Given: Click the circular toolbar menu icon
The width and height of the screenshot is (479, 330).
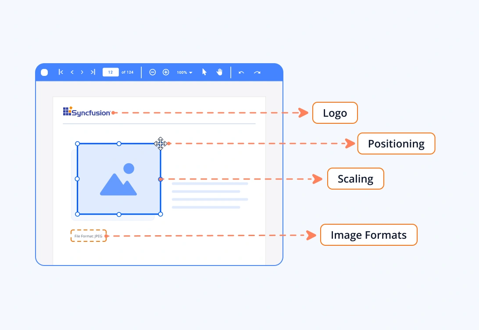Looking at the screenshot, I should tap(44, 72).
